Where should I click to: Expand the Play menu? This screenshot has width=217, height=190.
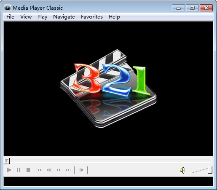(x=42, y=17)
